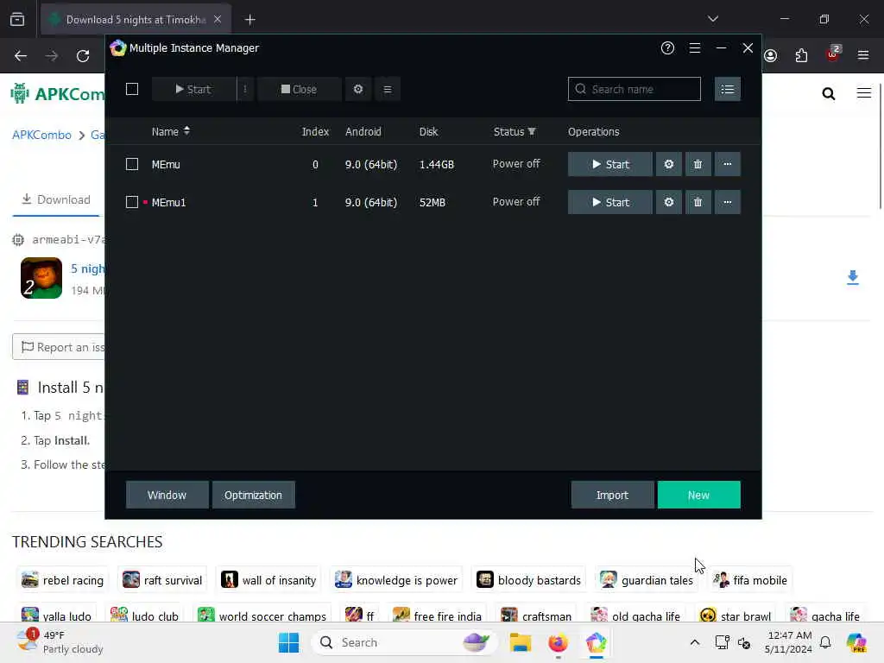Start the MEmu instance
This screenshot has height=663, width=884.
tap(610, 164)
